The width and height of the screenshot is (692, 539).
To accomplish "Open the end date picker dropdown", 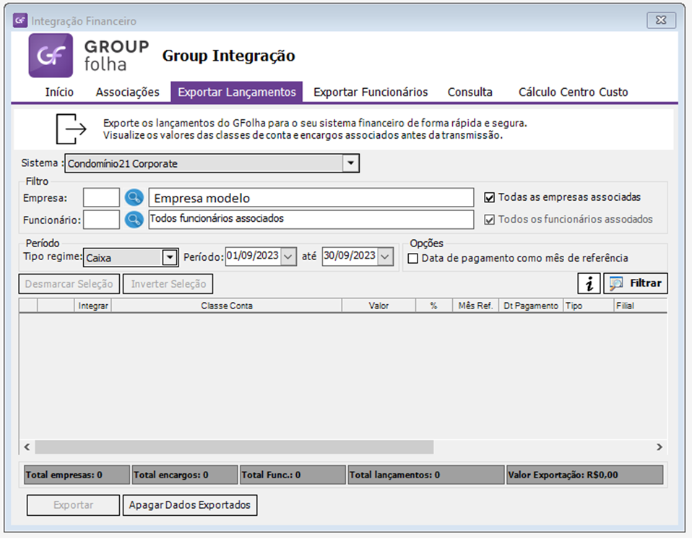I will (x=385, y=256).
